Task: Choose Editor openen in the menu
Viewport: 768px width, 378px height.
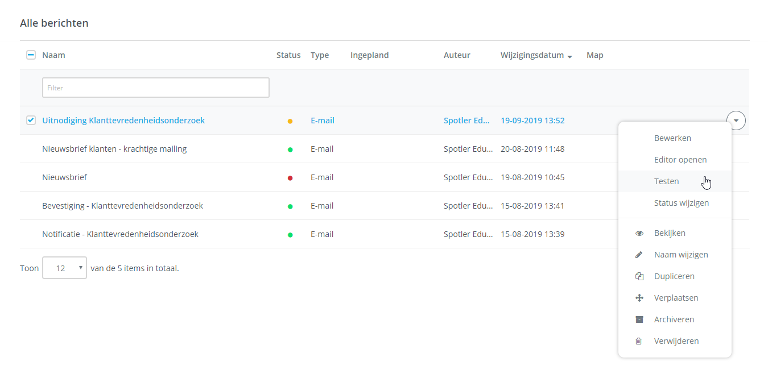Action: point(680,160)
